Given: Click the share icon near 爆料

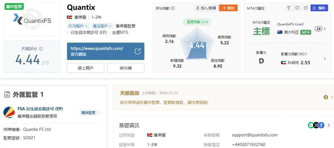Looking at the screenshot, I should point(306,8).
